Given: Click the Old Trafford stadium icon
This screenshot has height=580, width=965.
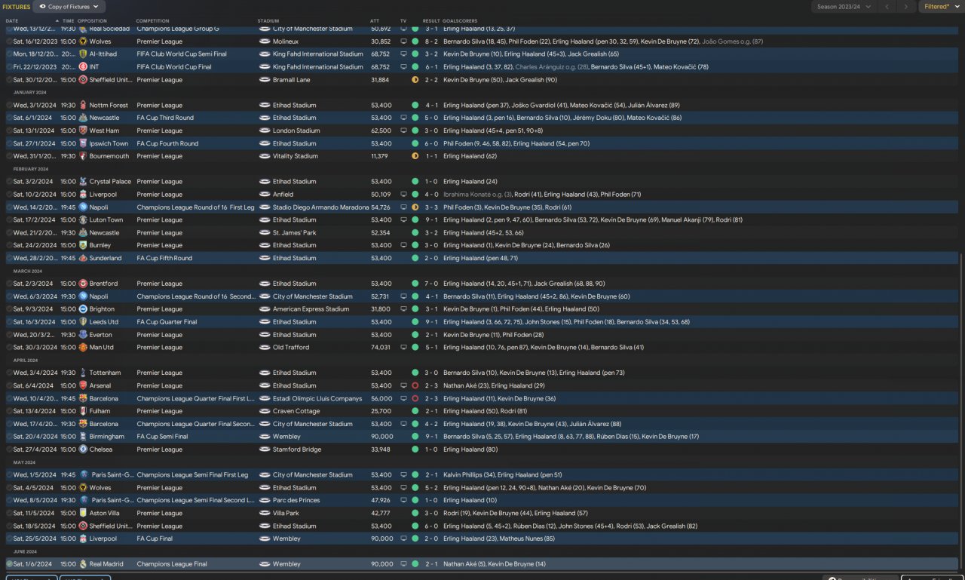Looking at the screenshot, I should [264, 348].
